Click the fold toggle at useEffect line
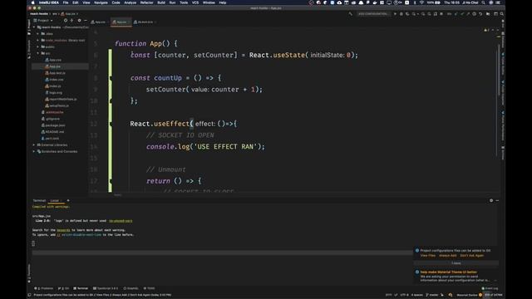 click(111, 124)
